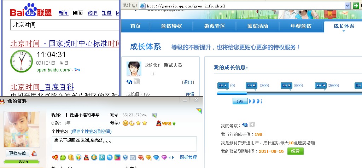Viewport: 362px width, 168px height.
Task: Open the green chat bubble service icon
Action: [x=63, y=158]
